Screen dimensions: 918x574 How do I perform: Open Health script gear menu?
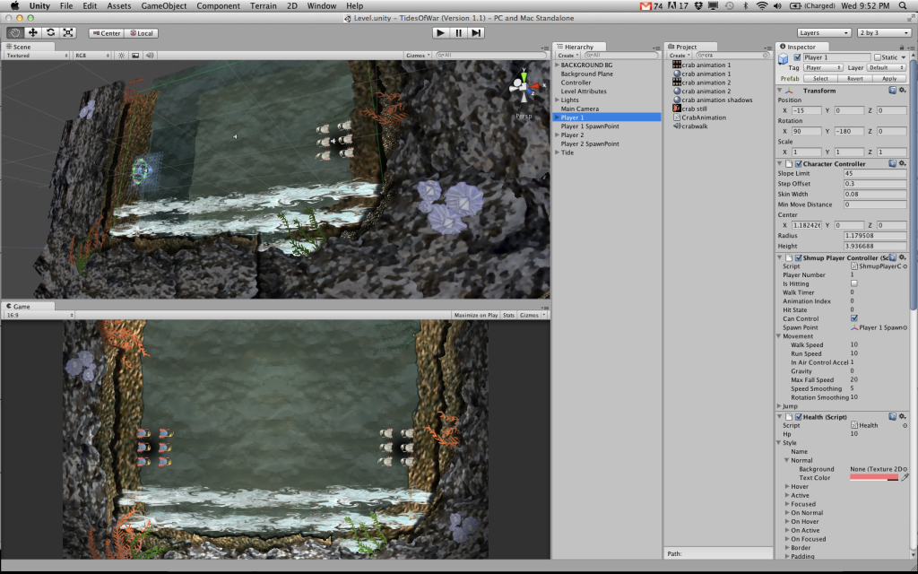(x=902, y=416)
